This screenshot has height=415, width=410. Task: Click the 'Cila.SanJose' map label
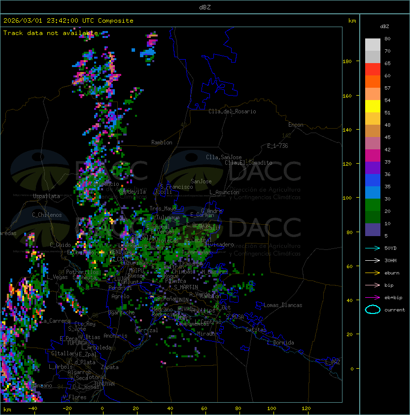224,157
